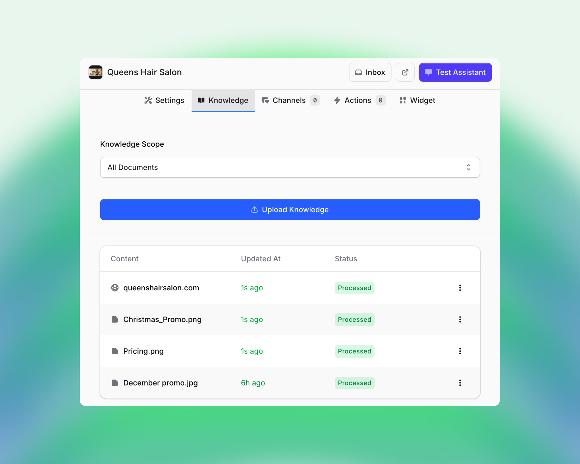
Task: Click the globe icon beside queenshairsalon.com
Action: [115, 288]
